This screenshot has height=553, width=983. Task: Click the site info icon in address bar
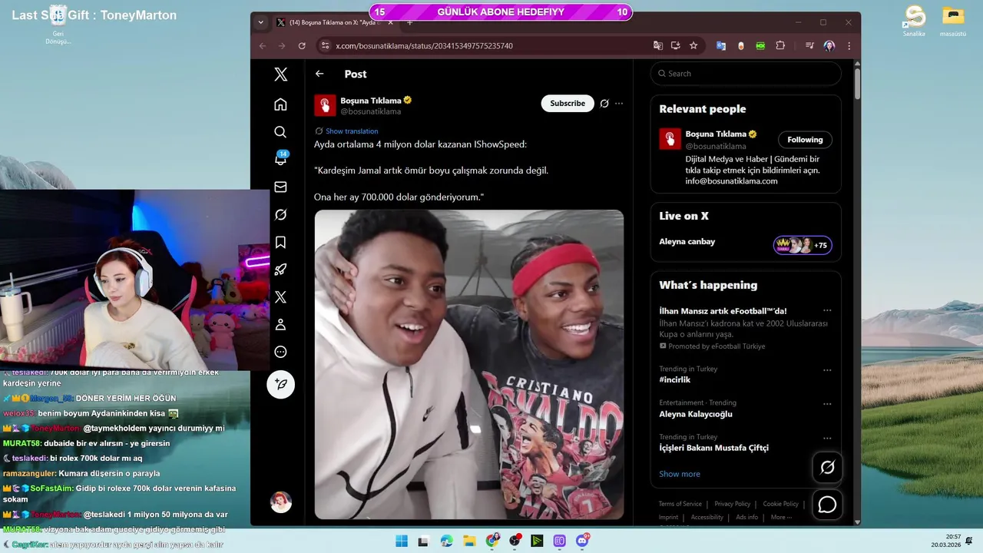coord(325,46)
